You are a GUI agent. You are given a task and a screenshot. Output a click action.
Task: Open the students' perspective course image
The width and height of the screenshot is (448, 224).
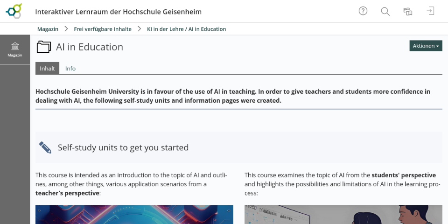point(343,214)
